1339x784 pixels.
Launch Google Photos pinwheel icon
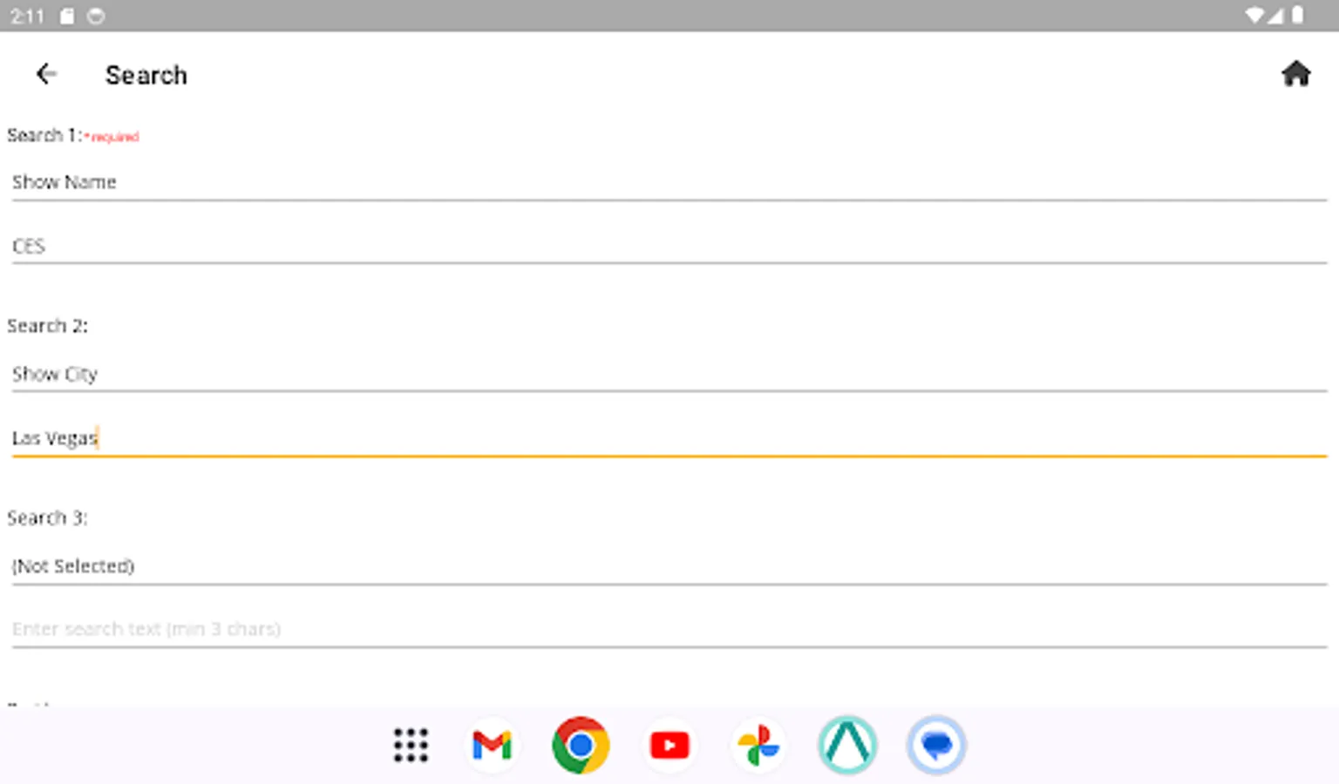point(758,746)
